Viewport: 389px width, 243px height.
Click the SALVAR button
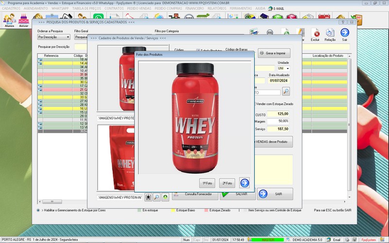pyautogui.click(x=238, y=196)
